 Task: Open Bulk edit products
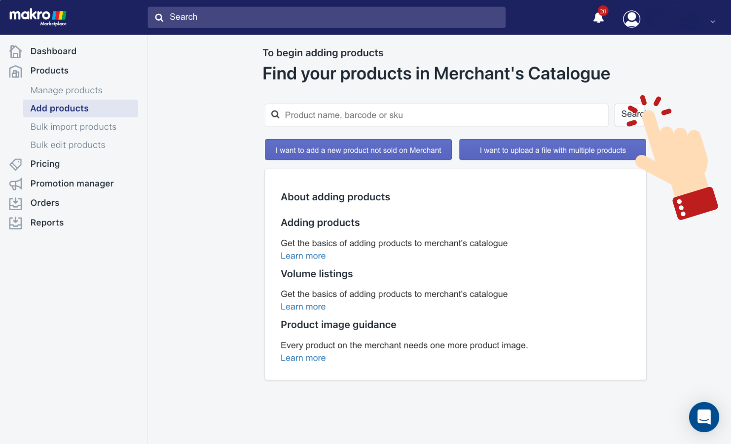[68, 145]
